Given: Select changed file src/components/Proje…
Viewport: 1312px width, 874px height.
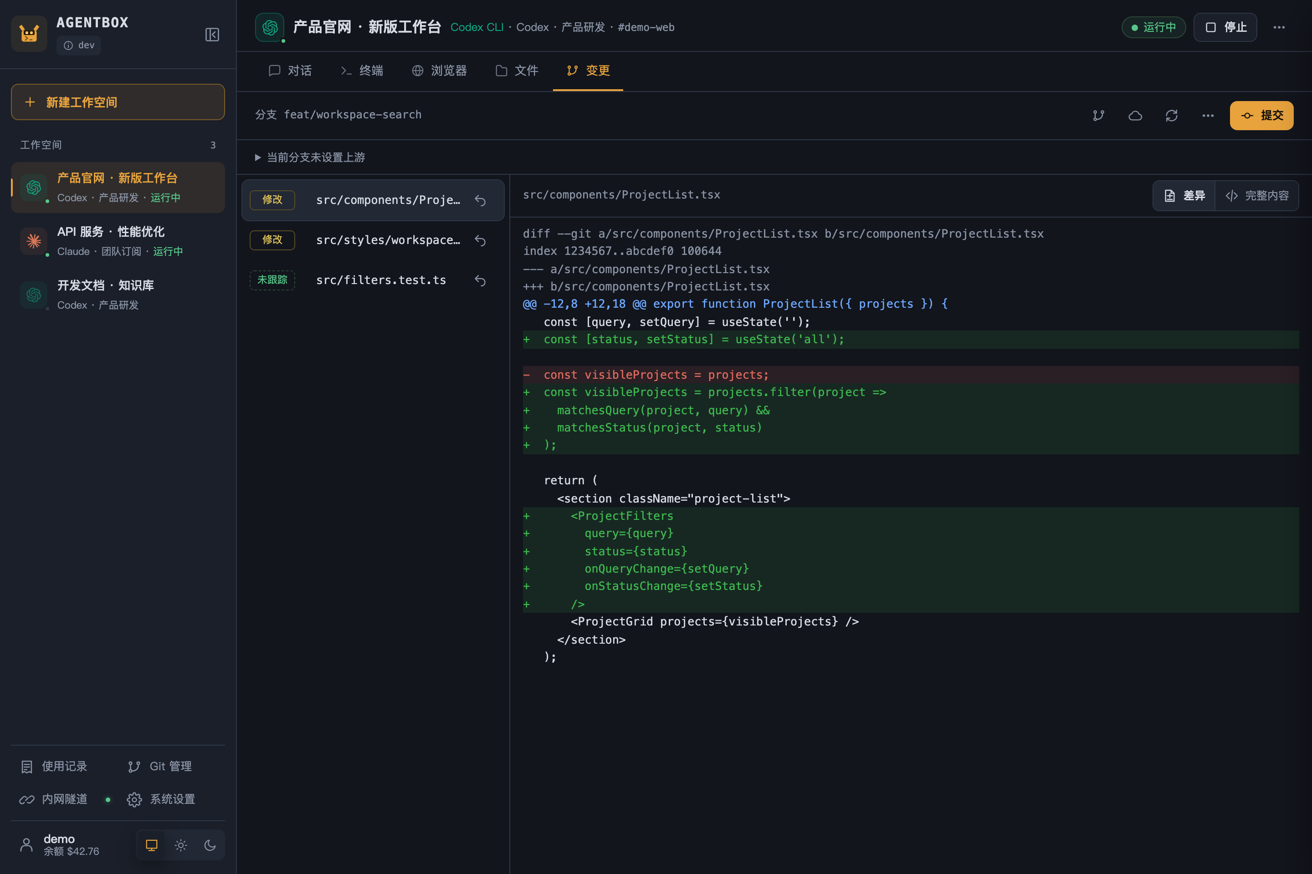Looking at the screenshot, I should tap(373, 200).
